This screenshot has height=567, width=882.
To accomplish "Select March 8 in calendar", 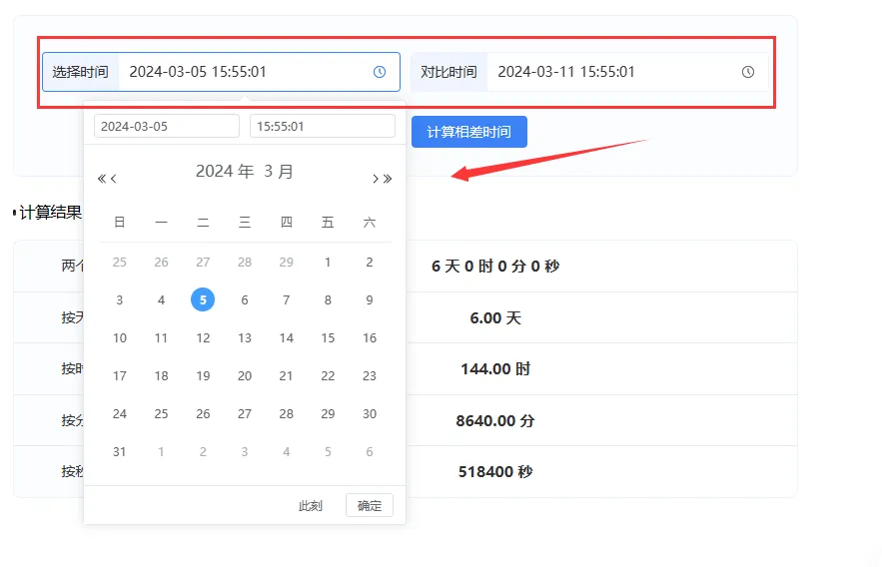I will 328,300.
